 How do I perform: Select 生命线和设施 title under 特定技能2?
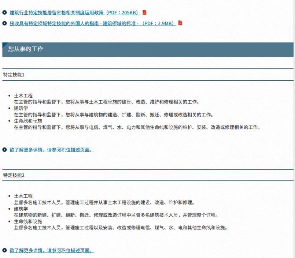[x=28, y=221]
